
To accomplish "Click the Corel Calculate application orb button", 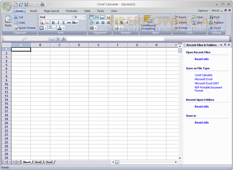I will (x=7, y=7).
